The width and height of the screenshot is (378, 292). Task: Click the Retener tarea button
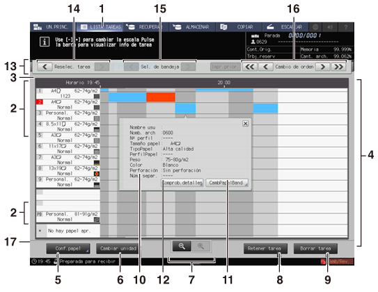[x=265, y=248]
